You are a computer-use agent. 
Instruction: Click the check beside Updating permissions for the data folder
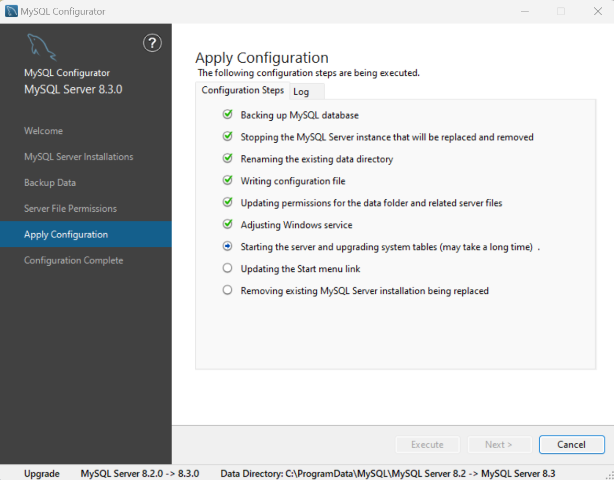(x=227, y=202)
